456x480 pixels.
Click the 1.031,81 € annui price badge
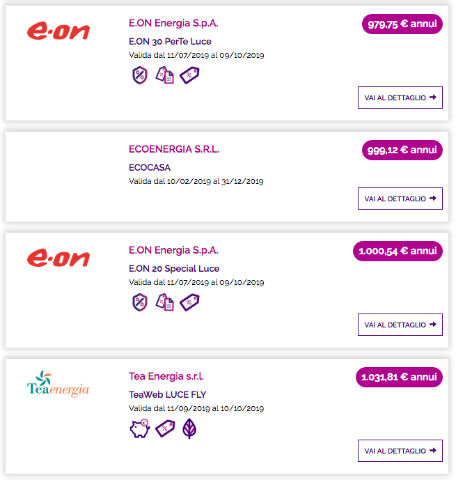pos(399,377)
